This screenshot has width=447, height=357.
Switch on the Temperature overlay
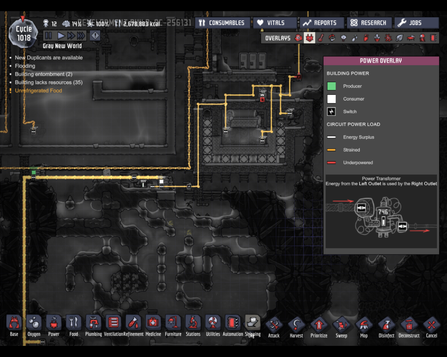tap(321, 38)
